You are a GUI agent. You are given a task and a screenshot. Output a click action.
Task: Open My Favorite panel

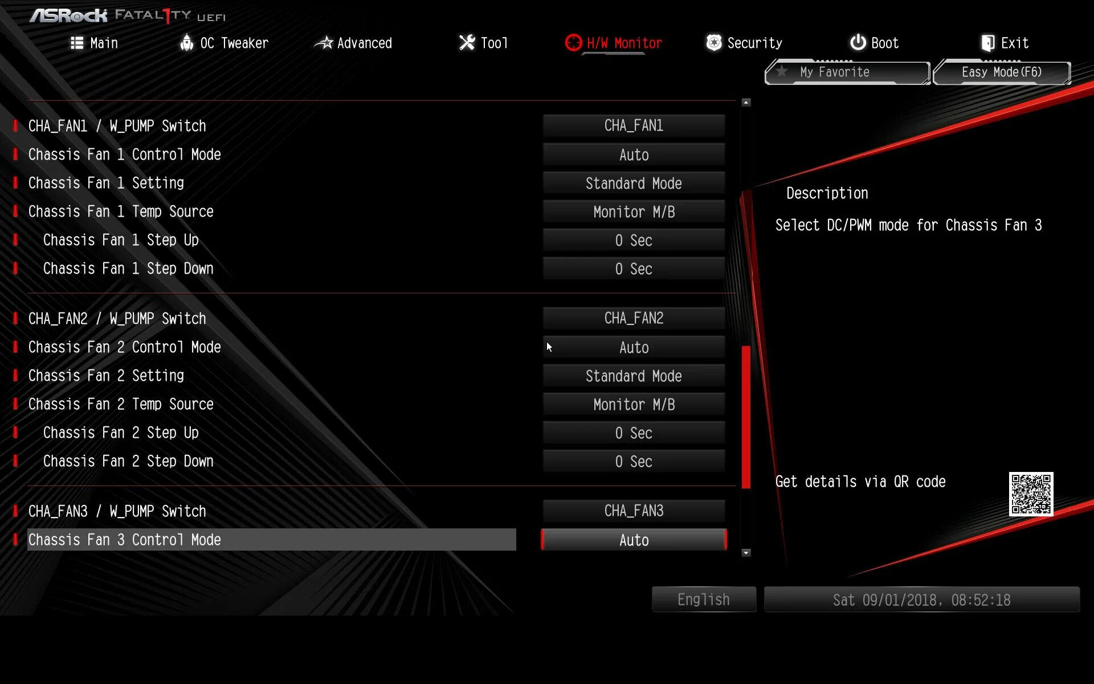click(847, 72)
